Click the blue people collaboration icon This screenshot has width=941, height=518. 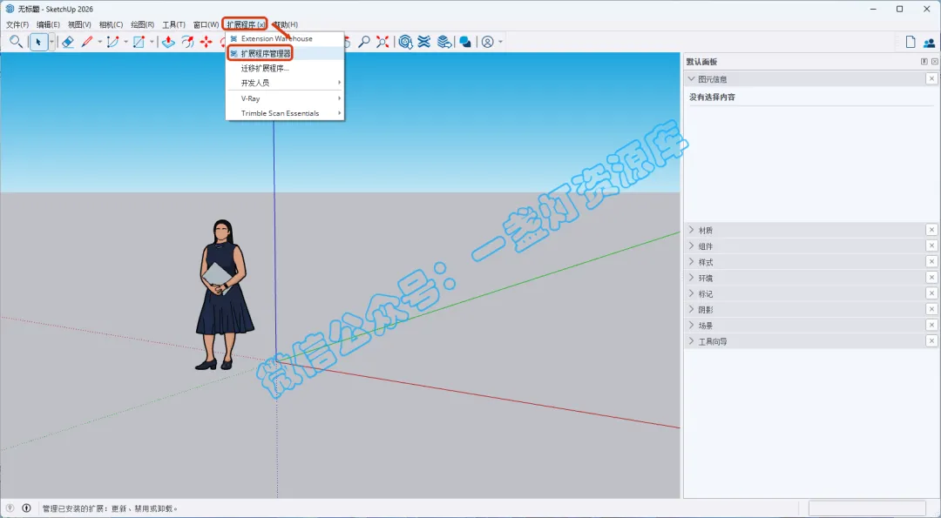(929, 42)
